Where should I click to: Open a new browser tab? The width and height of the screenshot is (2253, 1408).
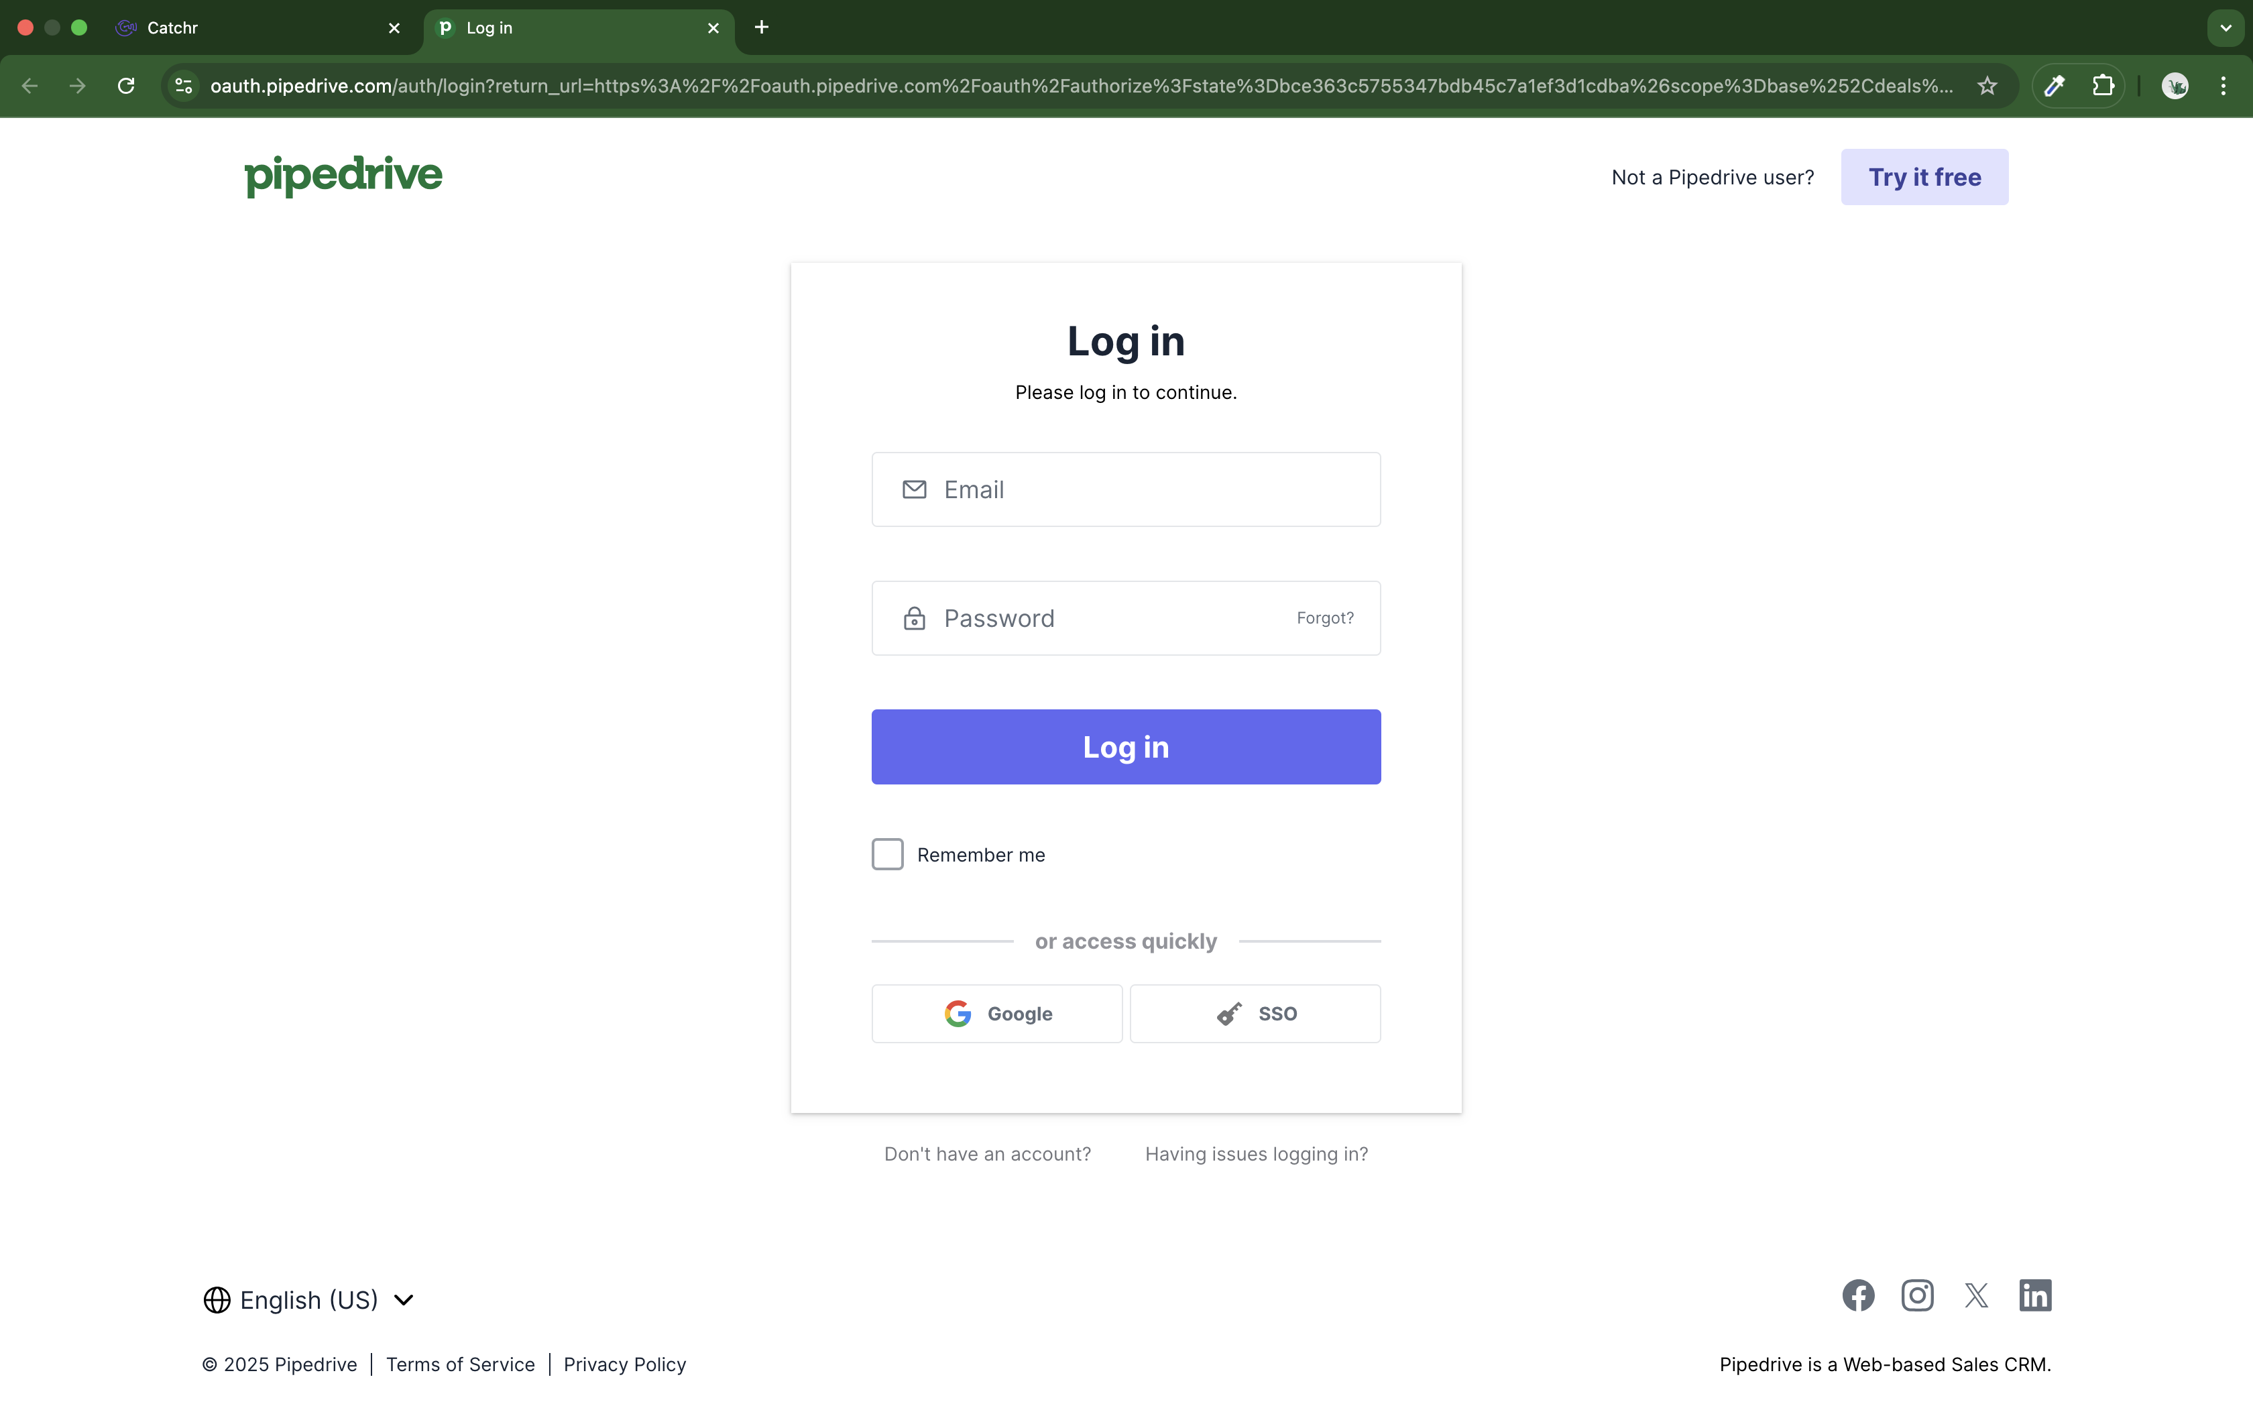(762, 27)
